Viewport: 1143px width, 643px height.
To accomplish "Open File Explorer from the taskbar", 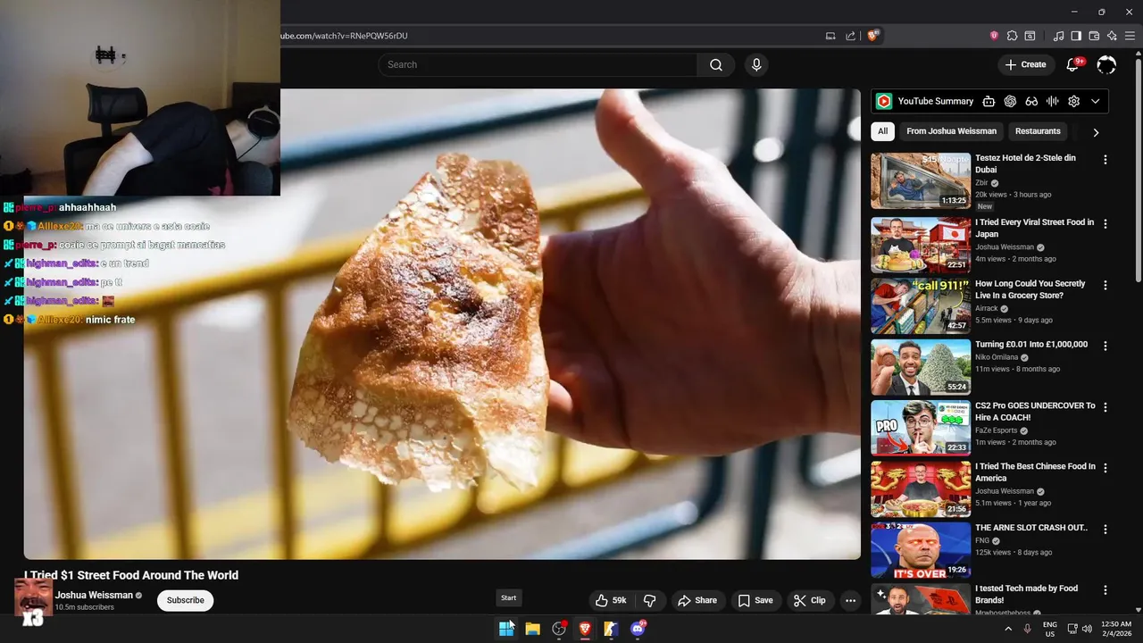I will click(532, 629).
